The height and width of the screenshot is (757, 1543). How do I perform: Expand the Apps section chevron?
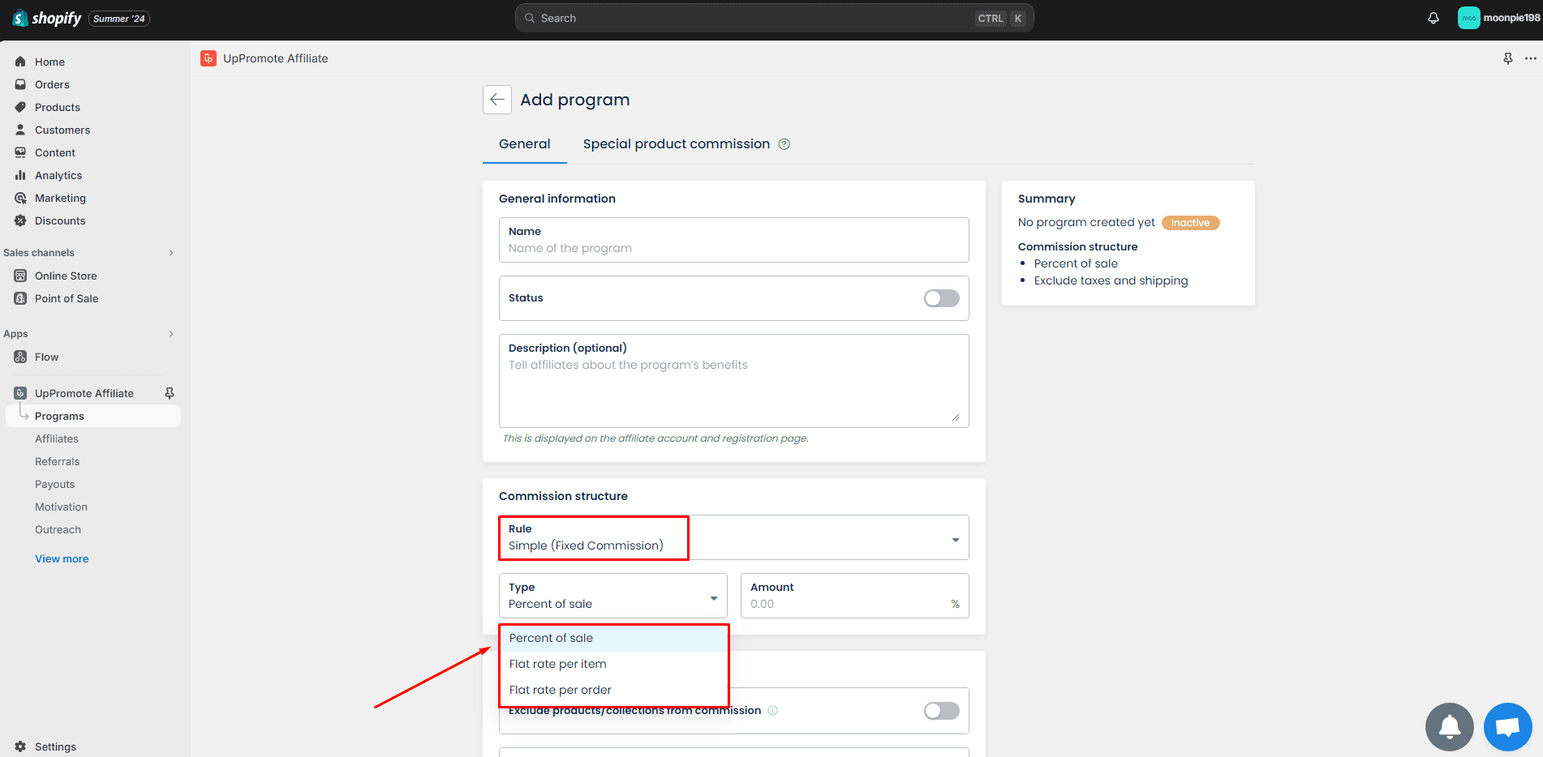point(171,334)
